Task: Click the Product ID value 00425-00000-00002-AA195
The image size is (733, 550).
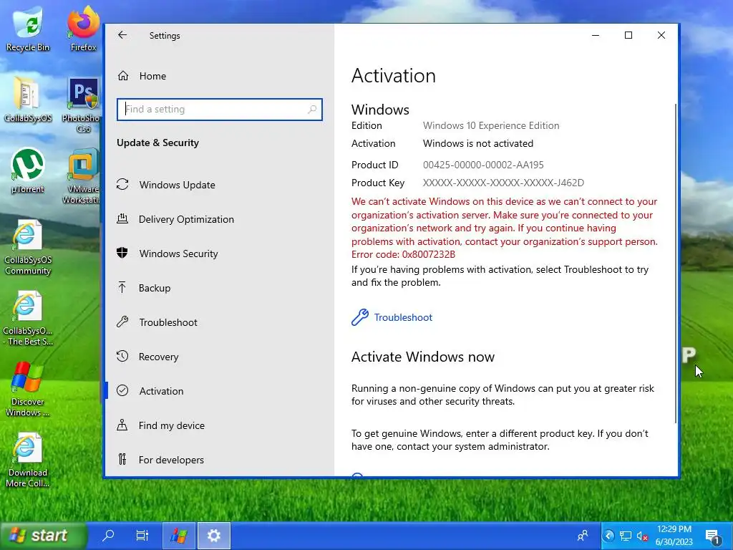Action: [x=483, y=165]
